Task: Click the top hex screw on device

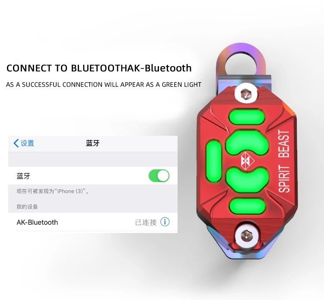Action: coord(246,94)
